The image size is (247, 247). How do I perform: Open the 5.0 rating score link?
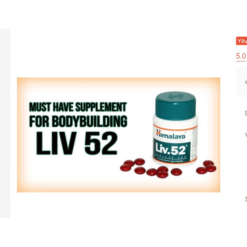pyautogui.click(x=241, y=56)
